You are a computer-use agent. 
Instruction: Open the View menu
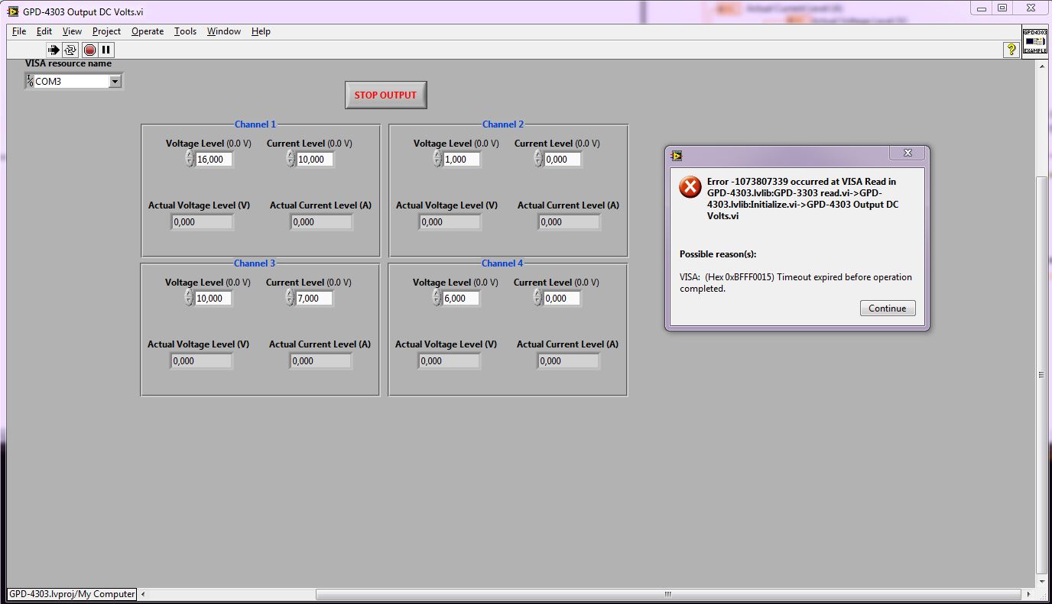72,31
